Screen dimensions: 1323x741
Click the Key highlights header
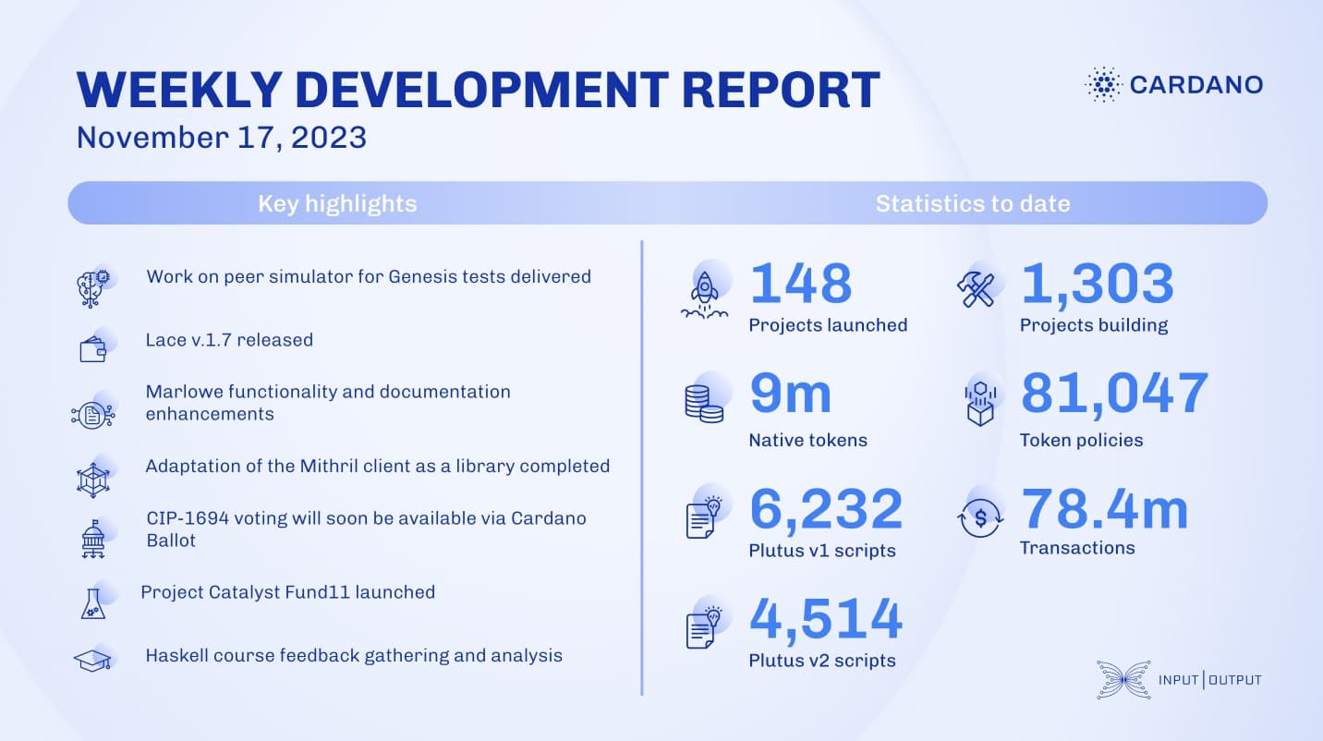point(337,203)
